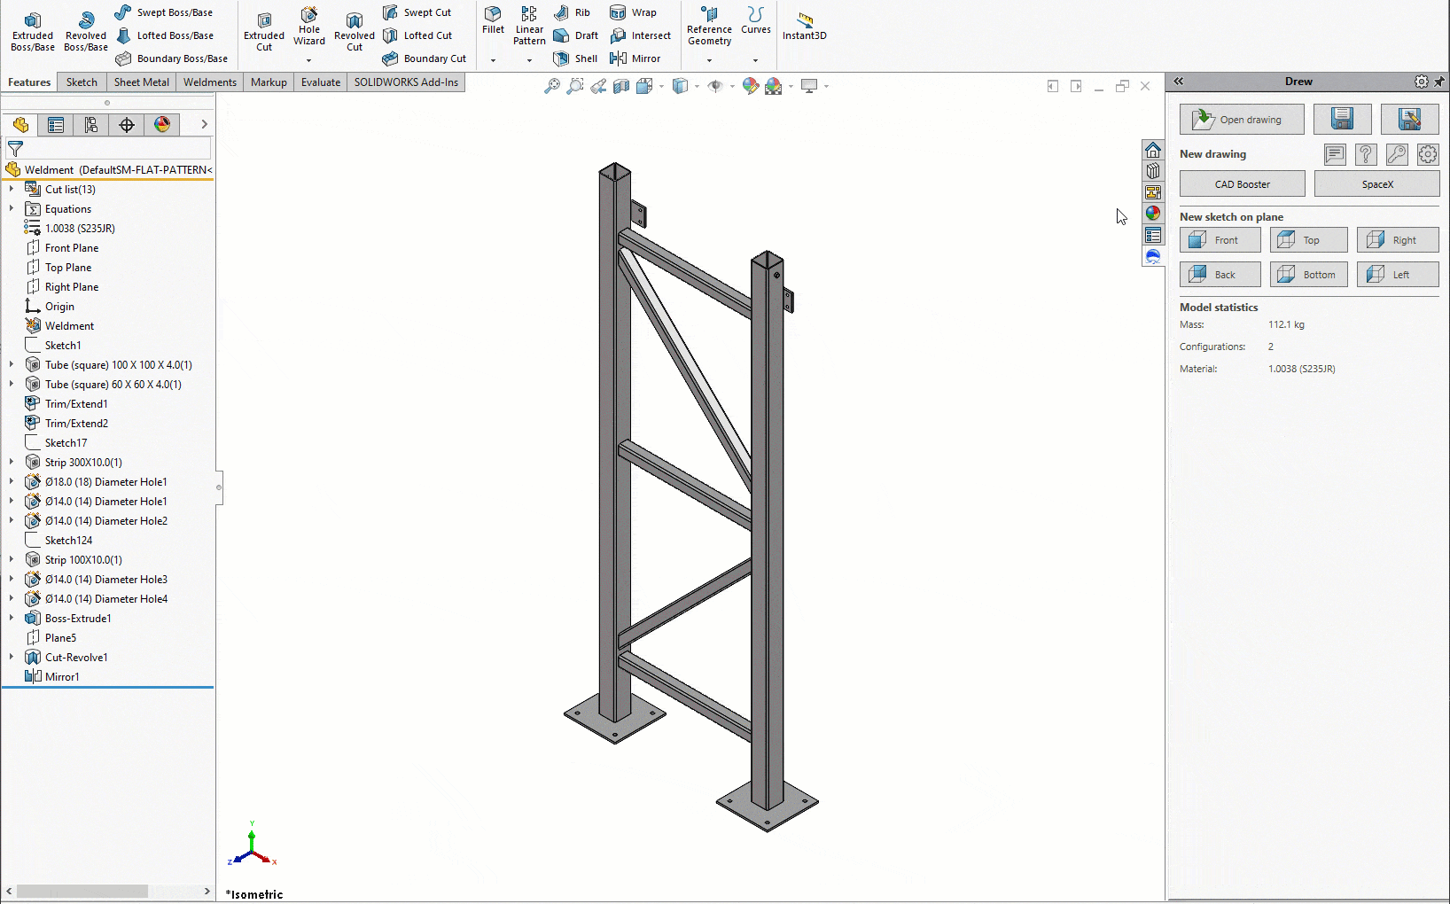This screenshot has width=1450, height=904.
Task: Click the CAD Booster button
Action: [x=1242, y=184]
